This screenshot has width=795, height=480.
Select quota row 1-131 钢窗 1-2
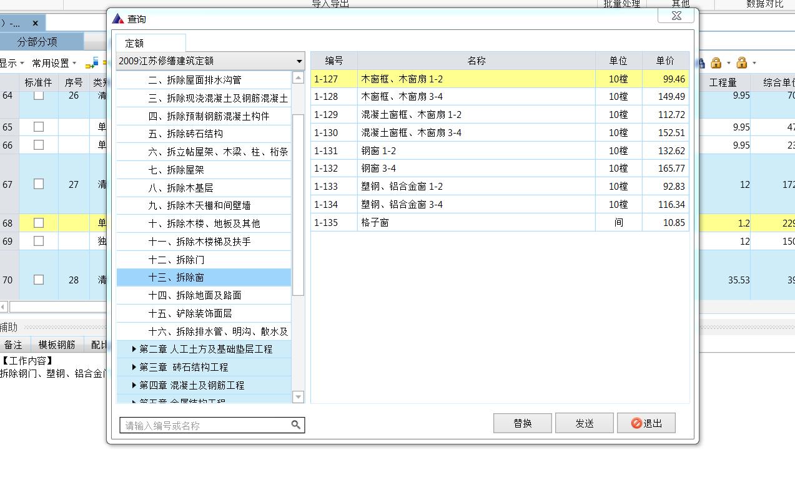click(500, 150)
